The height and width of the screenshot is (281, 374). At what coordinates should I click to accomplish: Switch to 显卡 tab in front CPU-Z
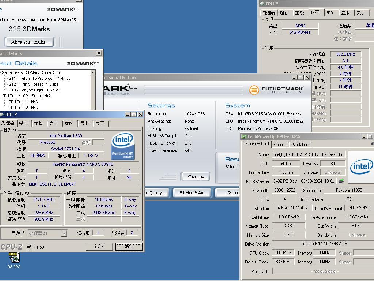click(84, 124)
